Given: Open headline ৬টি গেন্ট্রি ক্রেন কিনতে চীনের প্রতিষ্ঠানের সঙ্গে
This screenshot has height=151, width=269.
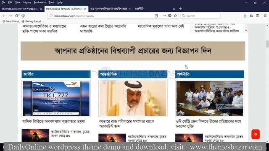Looking at the screenshot, I should 208,124.
